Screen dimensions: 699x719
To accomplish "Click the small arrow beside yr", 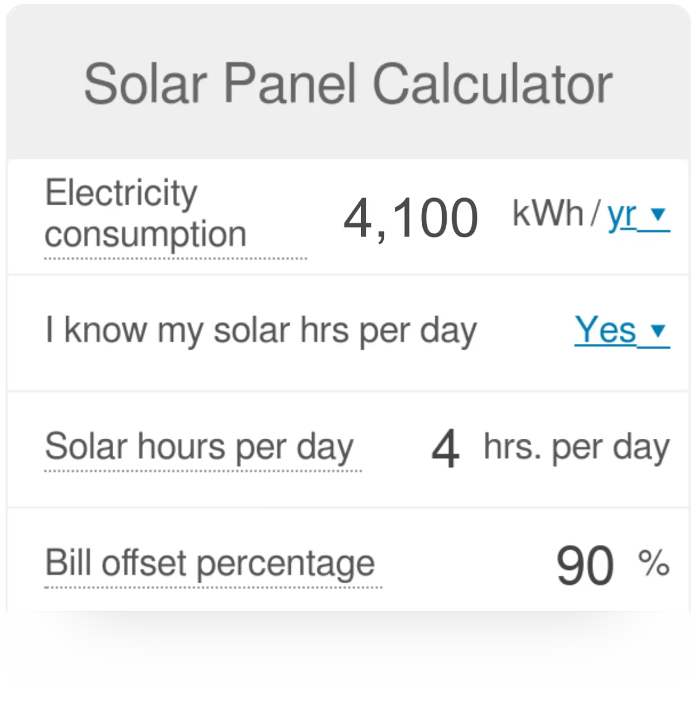I will [x=658, y=214].
